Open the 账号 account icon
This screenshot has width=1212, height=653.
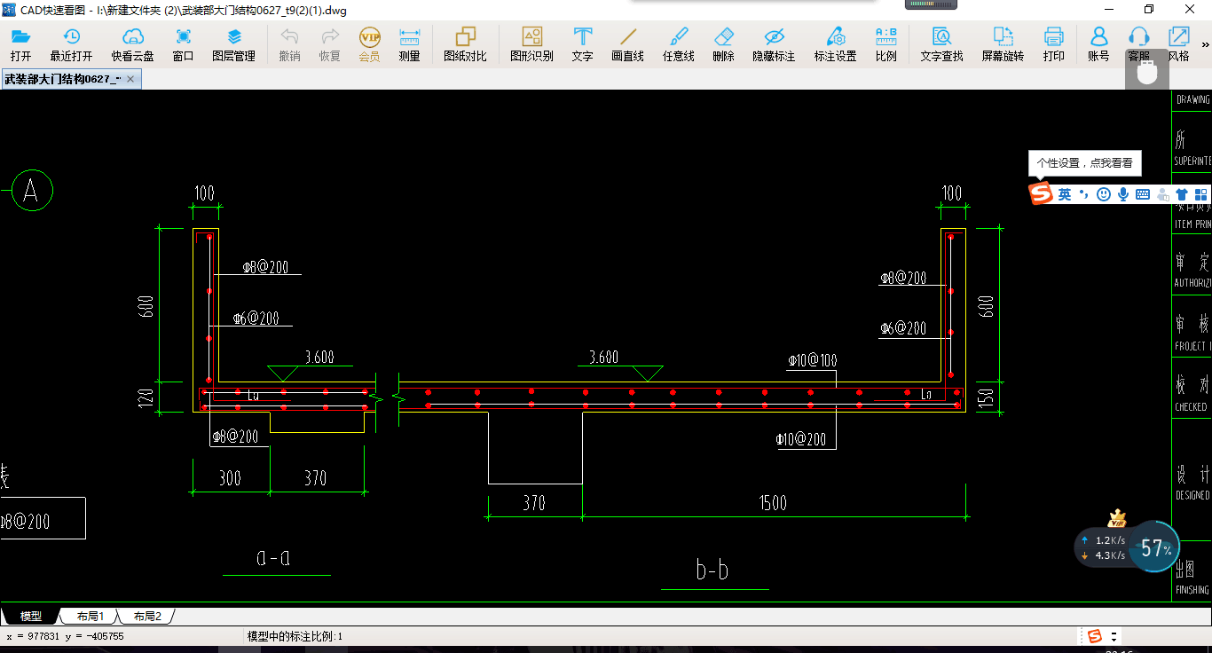(1098, 43)
